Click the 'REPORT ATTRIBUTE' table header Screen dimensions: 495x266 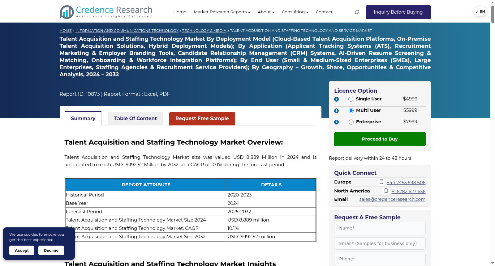146,185
